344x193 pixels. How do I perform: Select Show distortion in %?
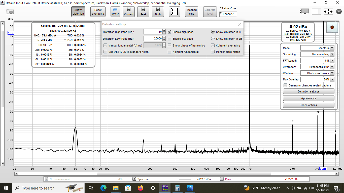tap(213, 32)
